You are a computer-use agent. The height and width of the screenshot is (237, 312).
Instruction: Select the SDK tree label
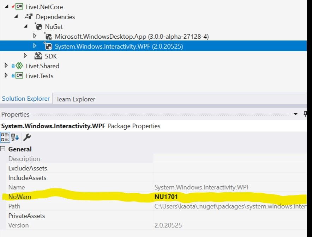coord(51,56)
